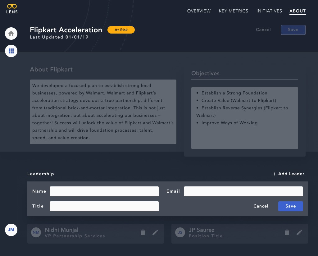
Task: Click VP Partnership Services subtitle
Action: [x=75, y=236]
